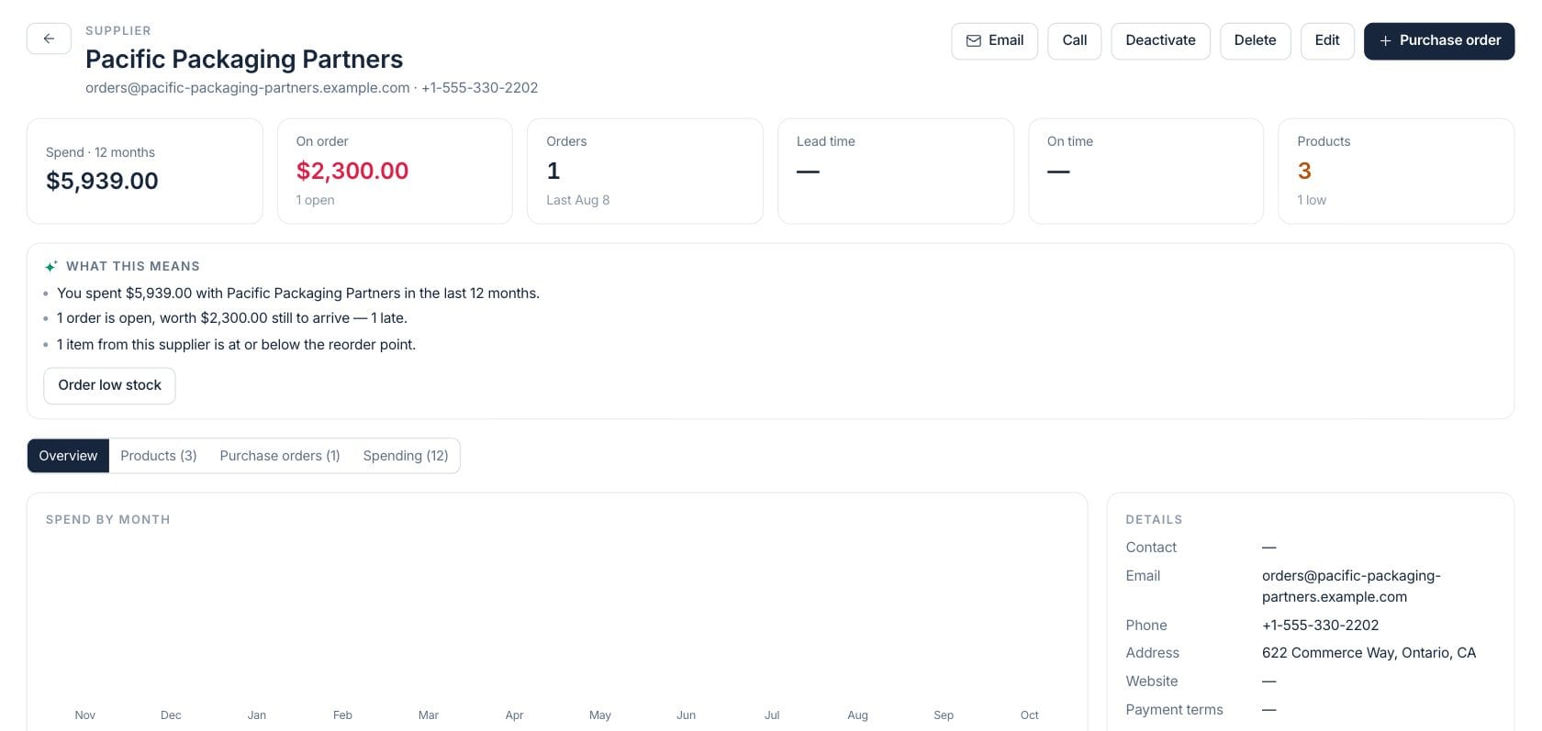Viewport: 1542px width, 731px height.
Task: Click the bullet about 1 open order
Action: point(232,318)
